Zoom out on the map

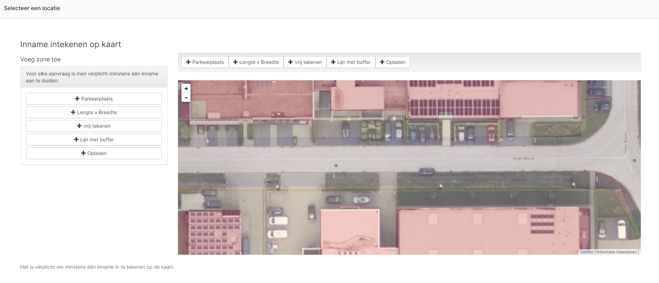[186, 98]
